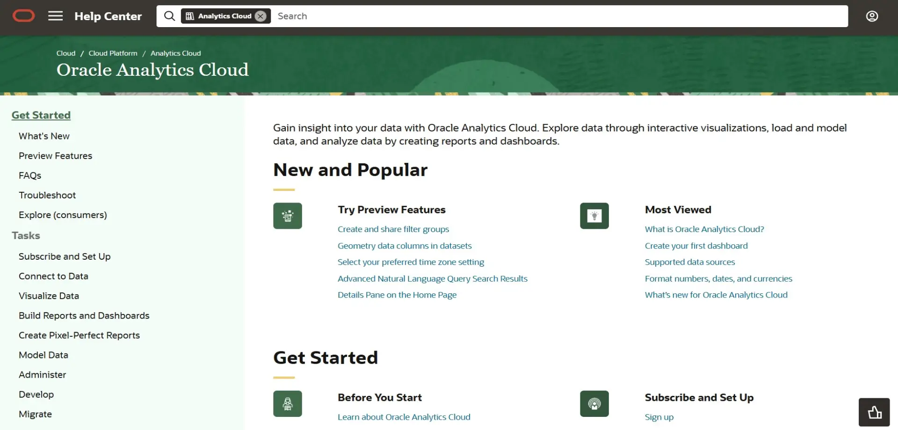
Task: Open Connect to Data sidebar item
Action: click(x=53, y=276)
